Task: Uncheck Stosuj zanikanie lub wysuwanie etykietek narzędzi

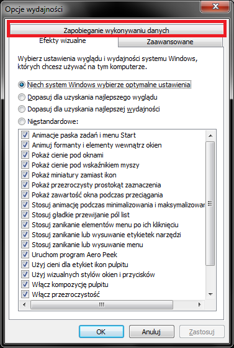Action: (25, 235)
